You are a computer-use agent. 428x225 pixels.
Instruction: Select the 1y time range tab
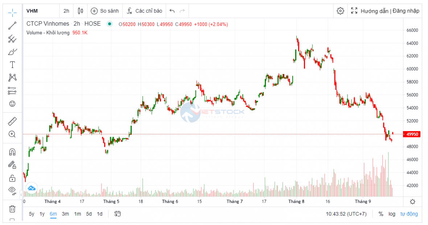pos(42,214)
